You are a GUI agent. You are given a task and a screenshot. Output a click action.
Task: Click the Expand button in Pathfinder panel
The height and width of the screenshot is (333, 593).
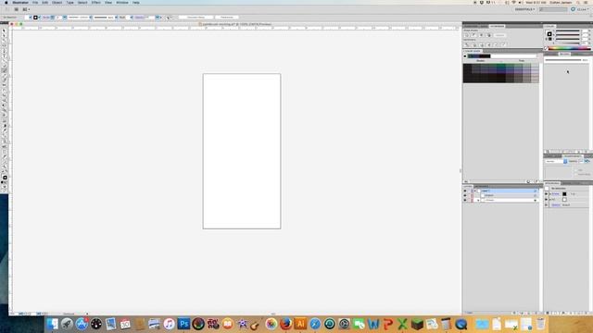[499, 35]
